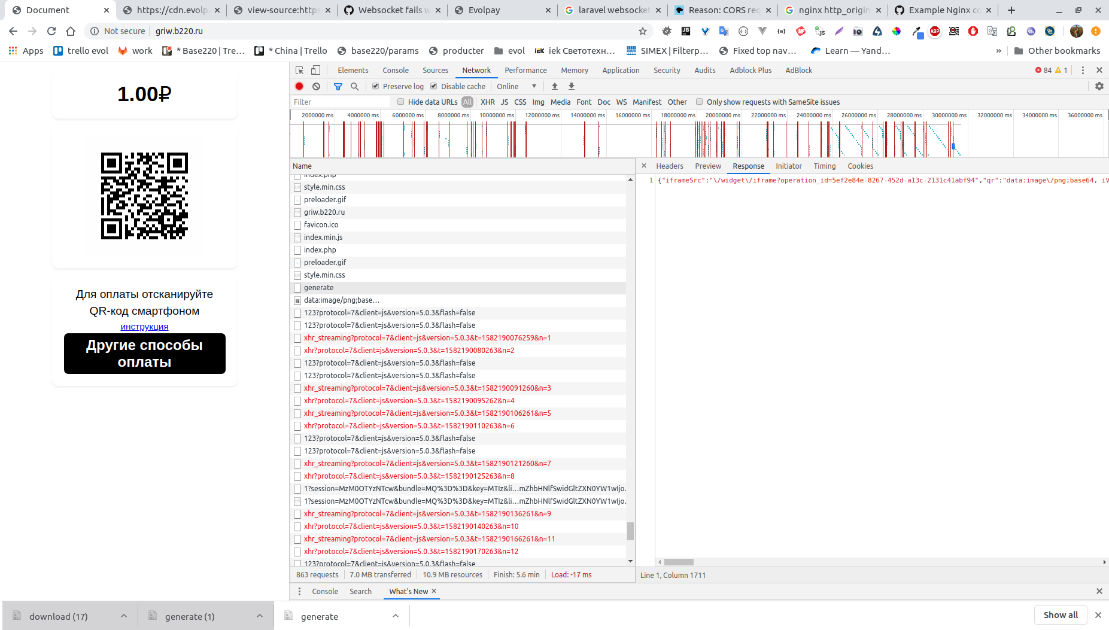The height and width of the screenshot is (630, 1109).
Task: Check the box next to index.min.js
Action: click(297, 238)
